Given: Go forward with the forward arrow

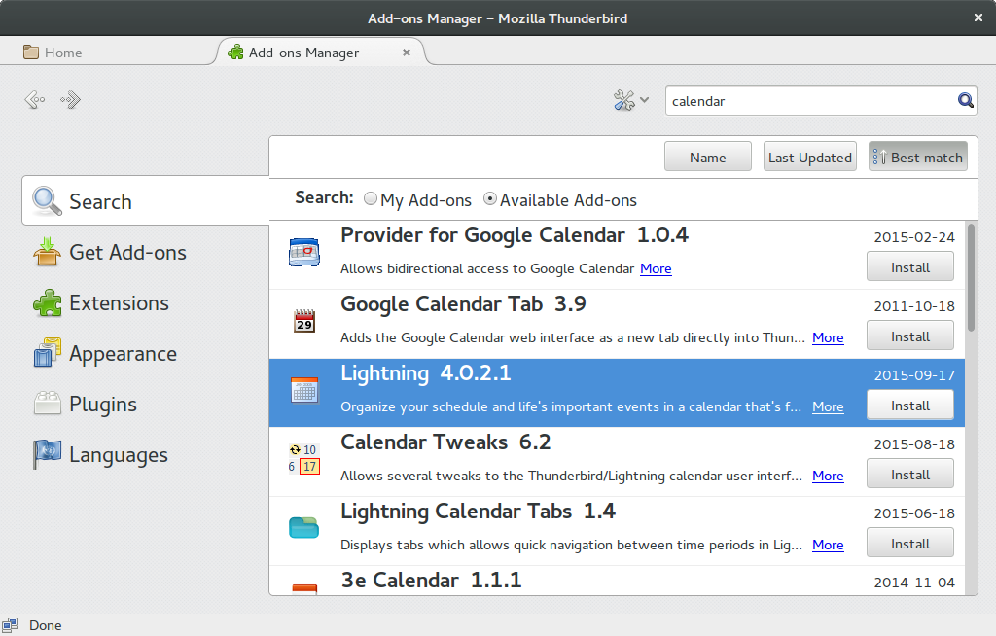Looking at the screenshot, I should pos(70,100).
